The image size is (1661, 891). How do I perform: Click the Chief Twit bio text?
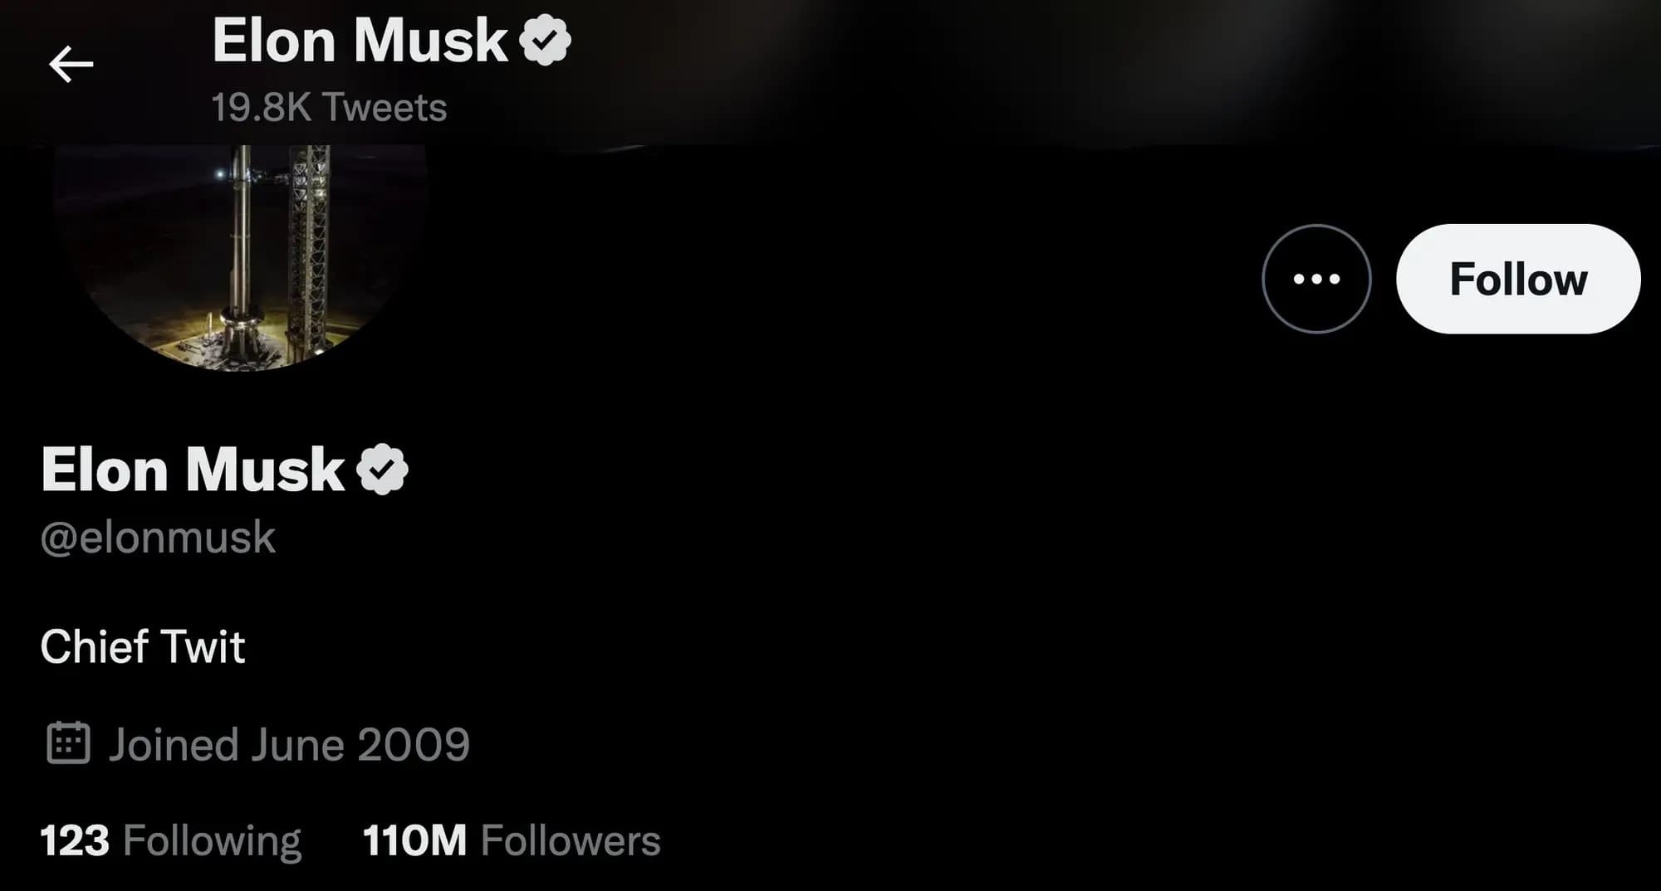pyautogui.click(x=143, y=646)
